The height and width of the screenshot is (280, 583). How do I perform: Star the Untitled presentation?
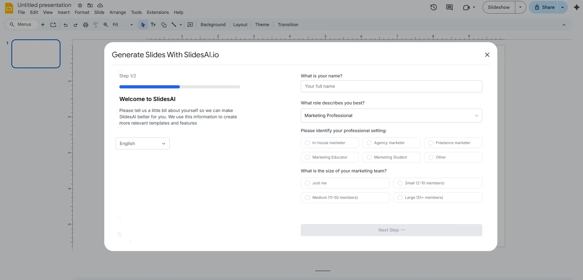(x=80, y=5)
